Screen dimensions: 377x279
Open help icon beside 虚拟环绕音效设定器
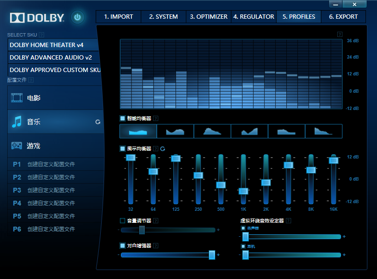click(289, 221)
